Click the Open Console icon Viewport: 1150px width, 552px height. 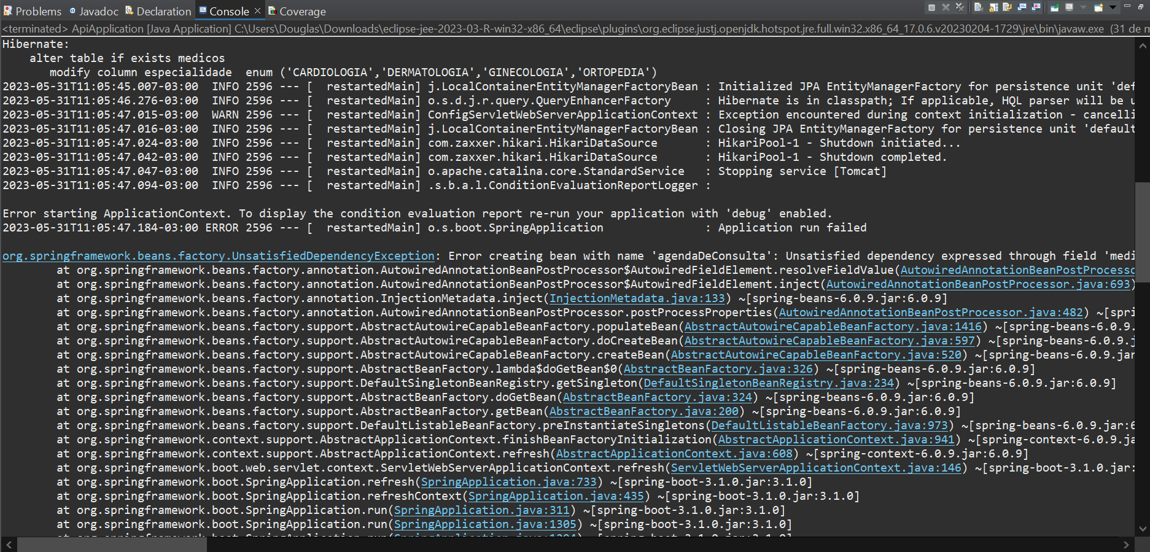tap(1098, 7)
